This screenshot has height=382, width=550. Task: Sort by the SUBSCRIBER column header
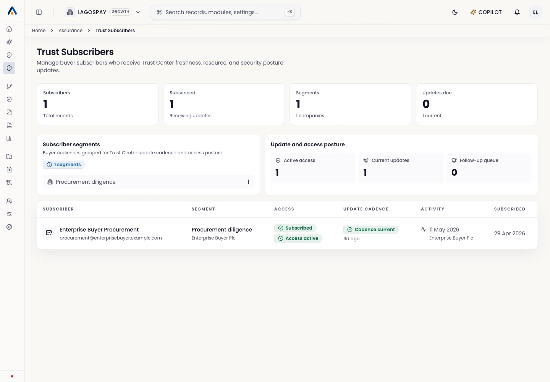[58, 209]
